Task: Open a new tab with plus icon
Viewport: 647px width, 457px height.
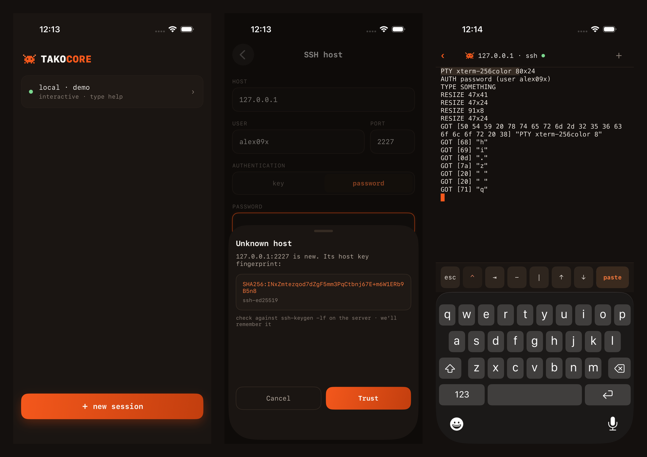Action: 619,56
